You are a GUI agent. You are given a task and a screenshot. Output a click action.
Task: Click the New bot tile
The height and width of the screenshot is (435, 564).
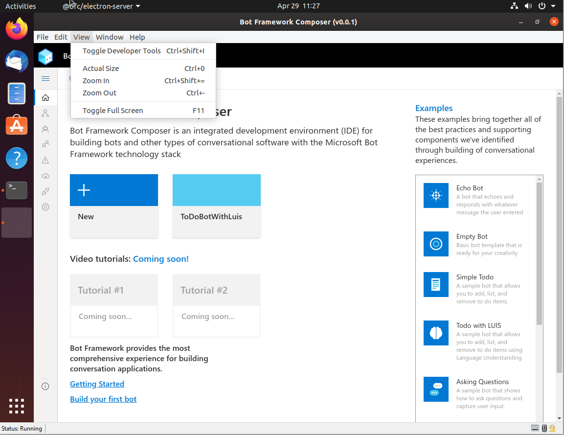[114, 206]
